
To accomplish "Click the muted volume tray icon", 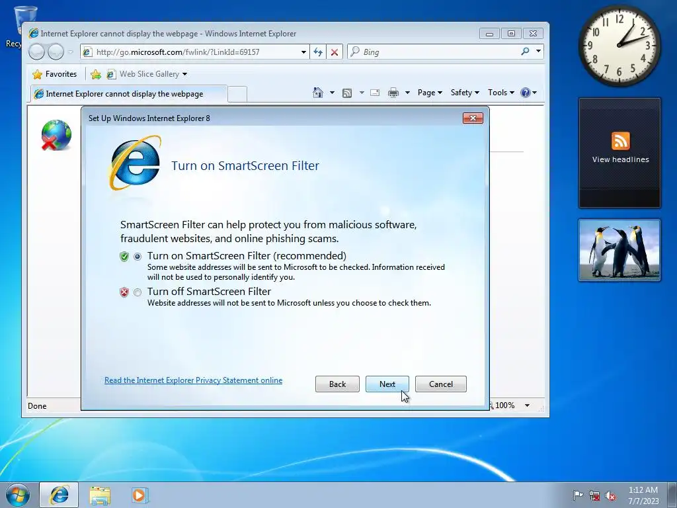I will click(610, 495).
